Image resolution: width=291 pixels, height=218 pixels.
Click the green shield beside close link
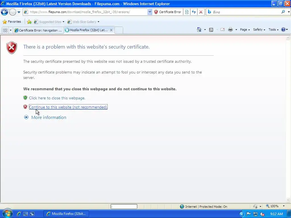[25, 98]
